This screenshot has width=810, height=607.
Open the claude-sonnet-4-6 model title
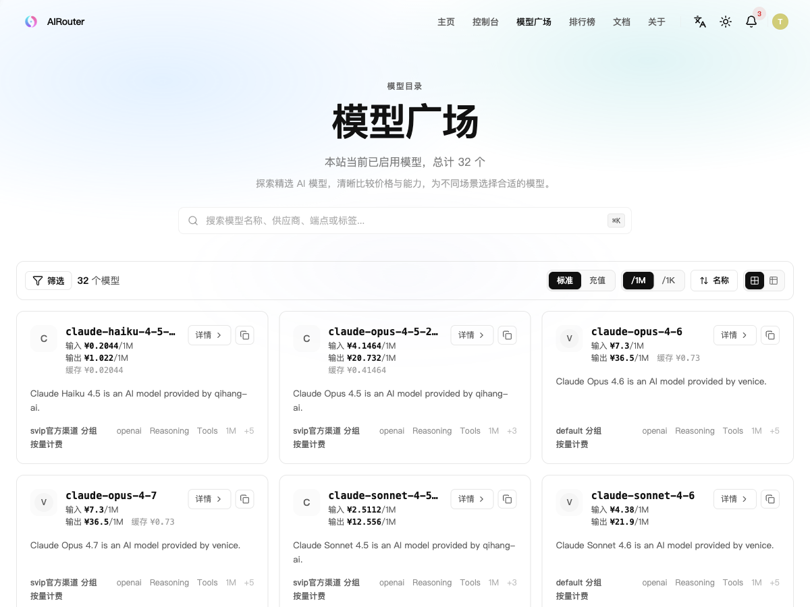pos(643,496)
